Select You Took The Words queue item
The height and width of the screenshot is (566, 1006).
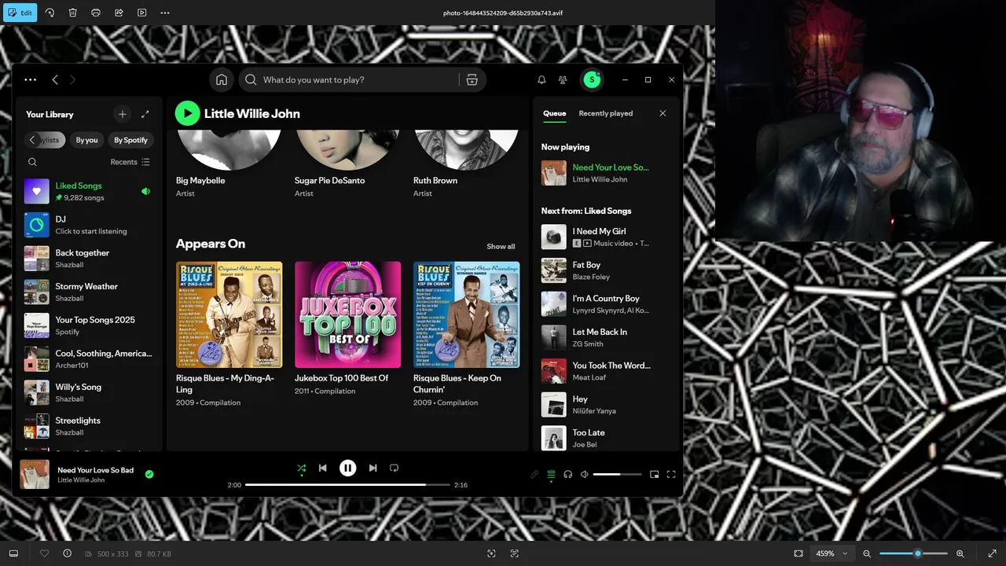click(607, 371)
